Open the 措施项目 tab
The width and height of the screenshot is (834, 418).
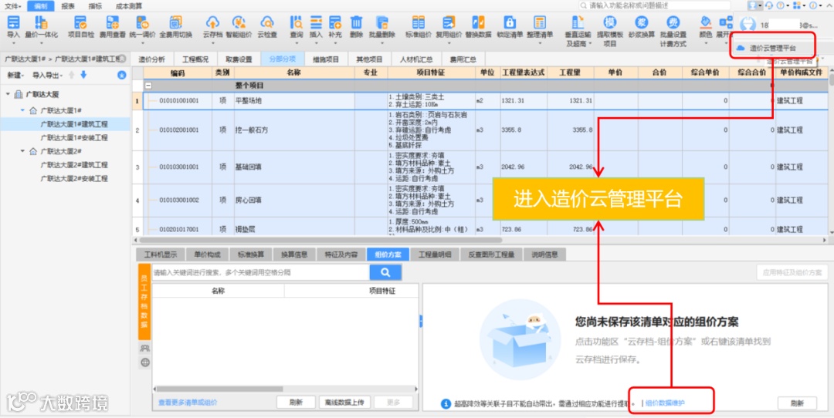[326, 59]
